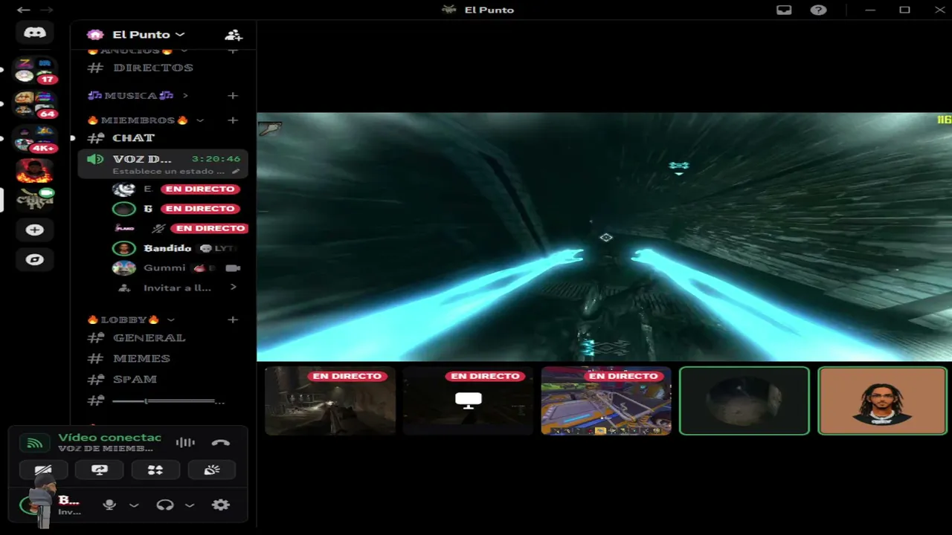This screenshot has height=535, width=952.
Task: Select the stream thumbnail with monitor icon
Action: (x=469, y=401)
